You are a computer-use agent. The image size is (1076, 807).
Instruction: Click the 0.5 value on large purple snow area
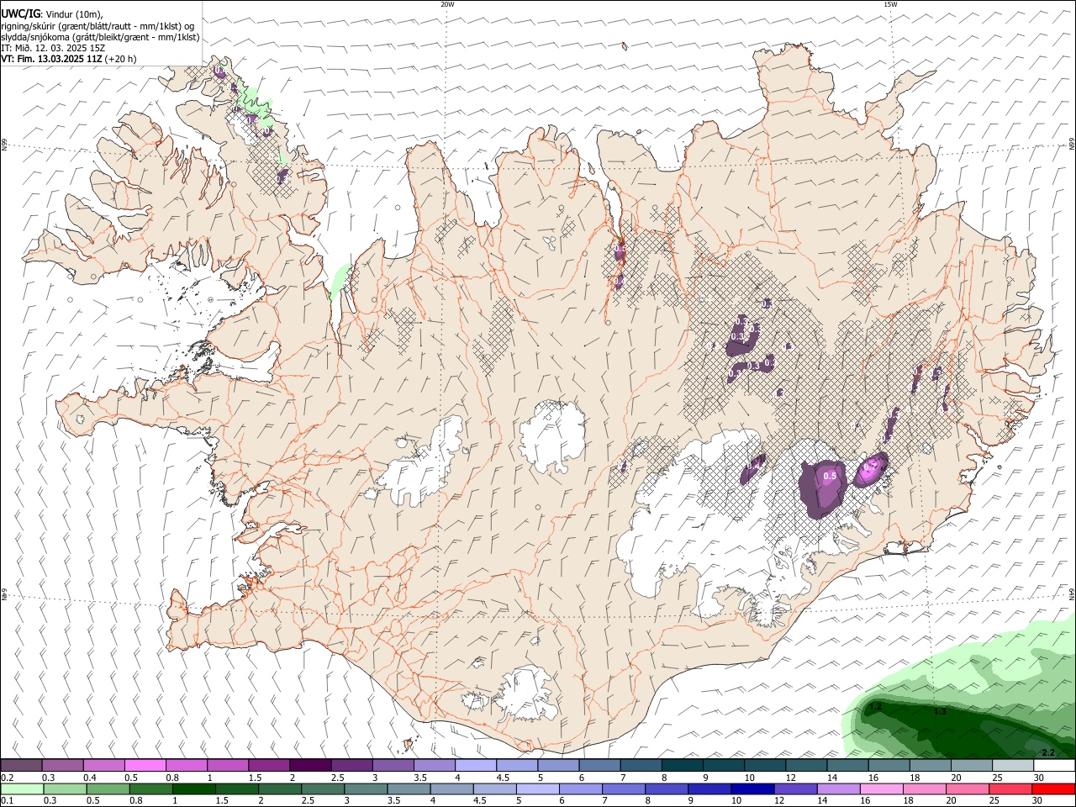[830, 477]
